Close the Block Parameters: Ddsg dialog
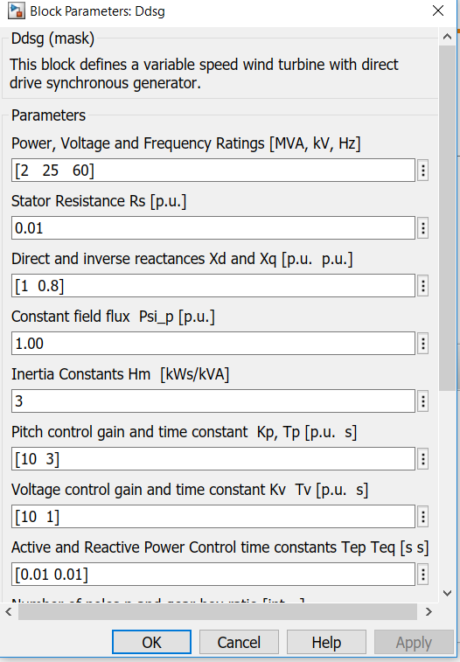The height and width of the screenshot is (662, 460). pyautogui.click(x=438, y=10)
